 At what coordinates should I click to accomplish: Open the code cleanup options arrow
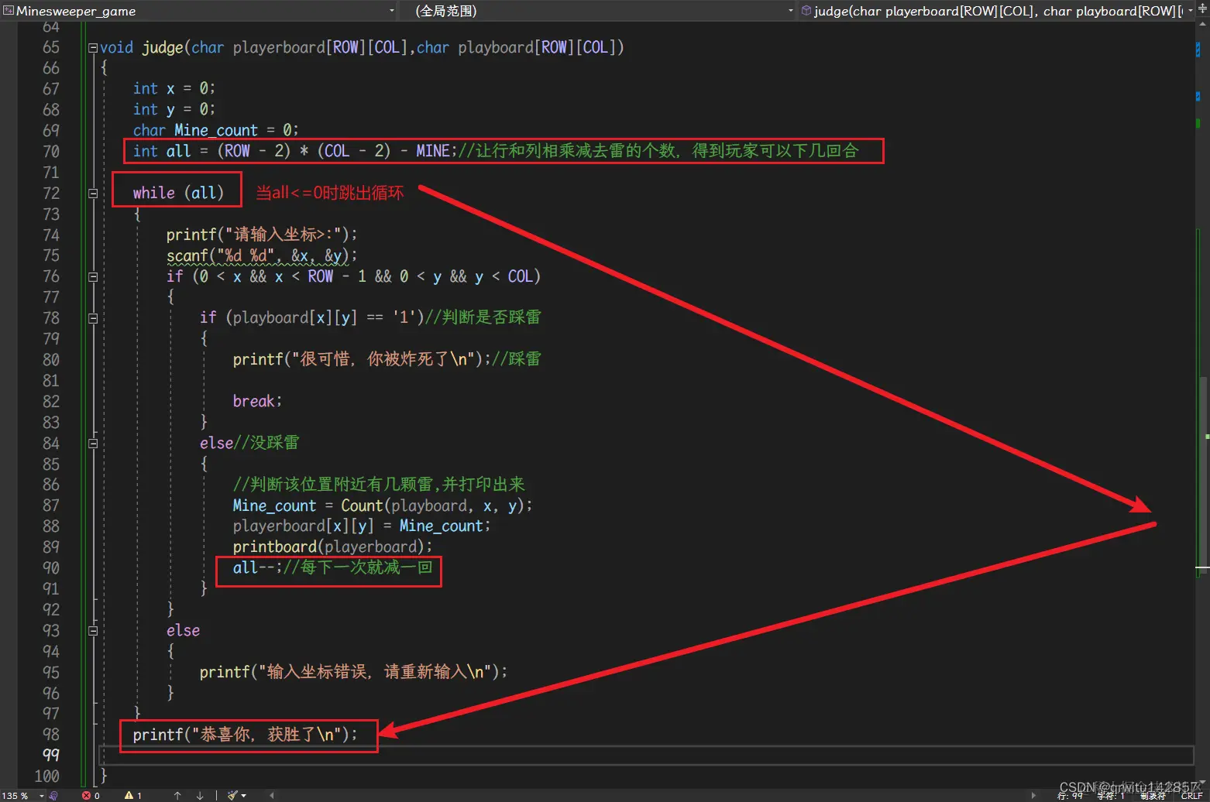pos(244,796)
